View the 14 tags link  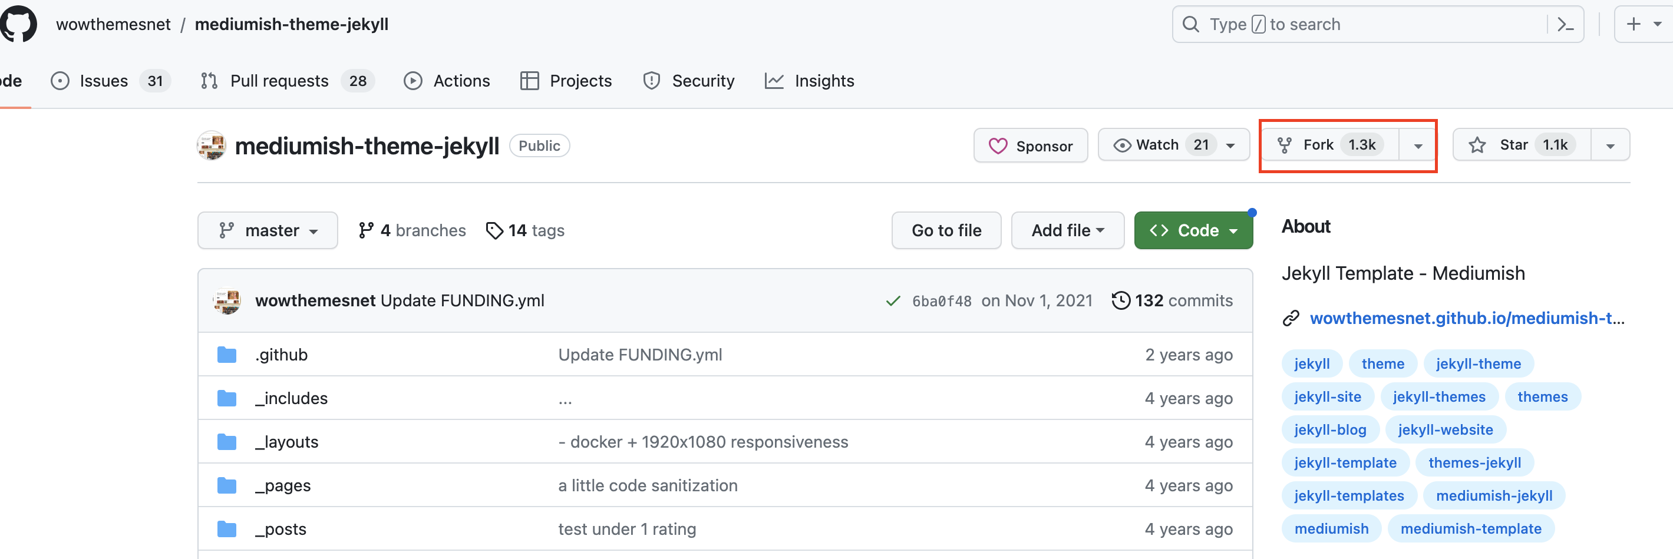(524, 230)
